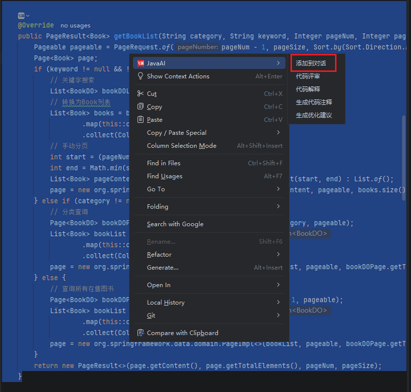Choose Generate... from the menu
The image size is (411, 392).
coord(209,268)
